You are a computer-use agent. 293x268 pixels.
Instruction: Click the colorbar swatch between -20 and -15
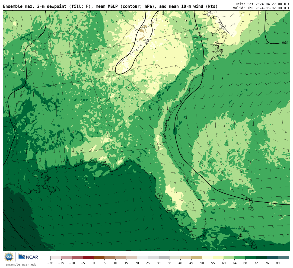point(56,258)
